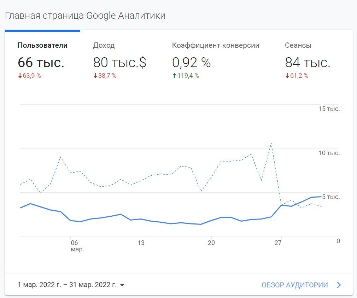
Task: Click the 84 тыс. sessions value
Action: coord(308,62)
